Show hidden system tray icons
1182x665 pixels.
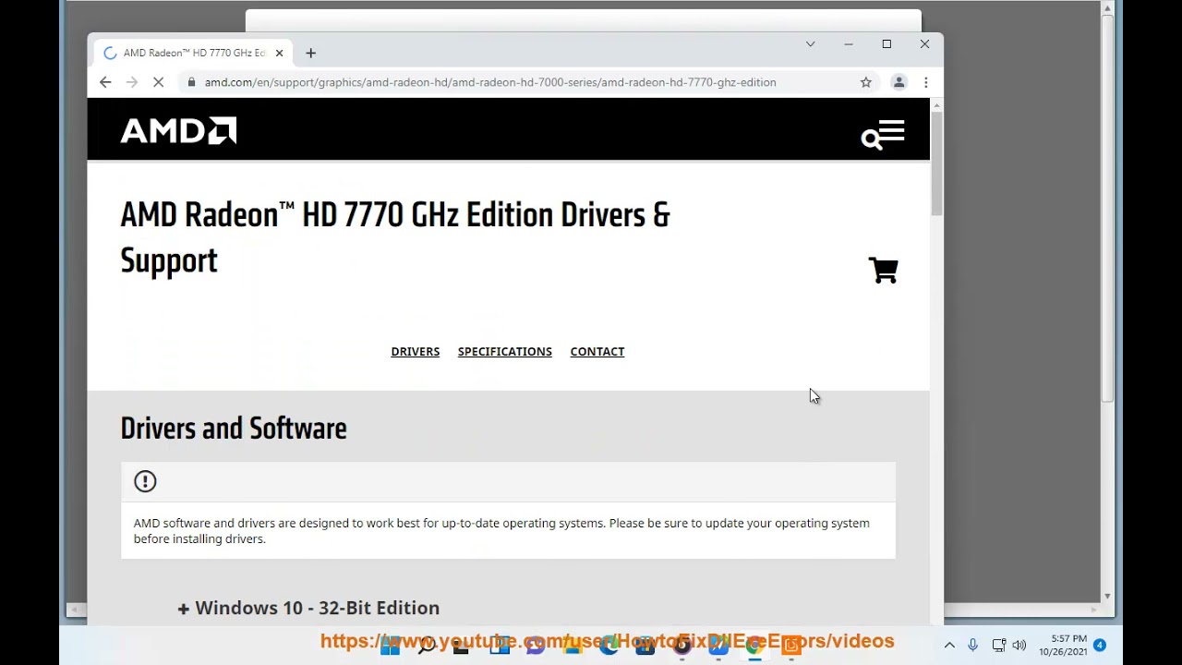[x=949, y=646]
